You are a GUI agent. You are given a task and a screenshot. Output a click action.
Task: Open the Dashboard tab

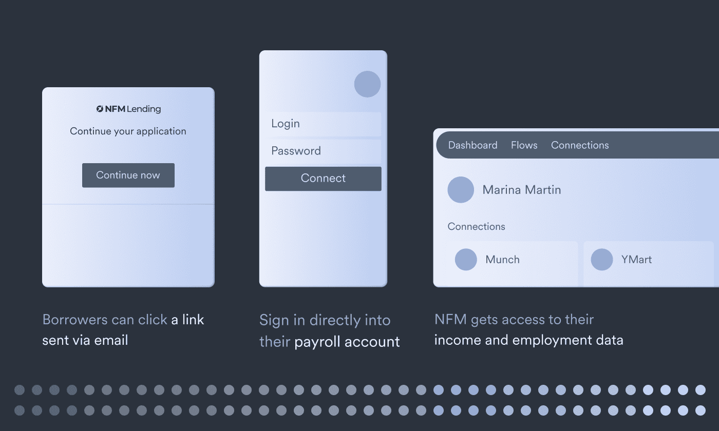(472, 145)
